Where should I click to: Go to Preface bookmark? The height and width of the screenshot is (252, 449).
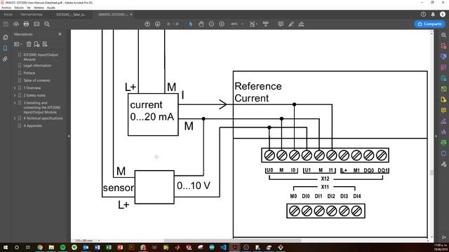[x=29, y=73]
